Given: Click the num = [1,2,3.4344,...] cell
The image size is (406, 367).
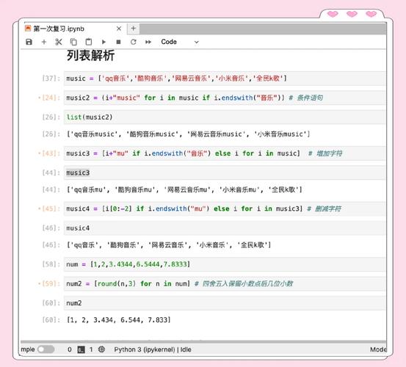Looking at the screenshot, I should pos(225,264).
